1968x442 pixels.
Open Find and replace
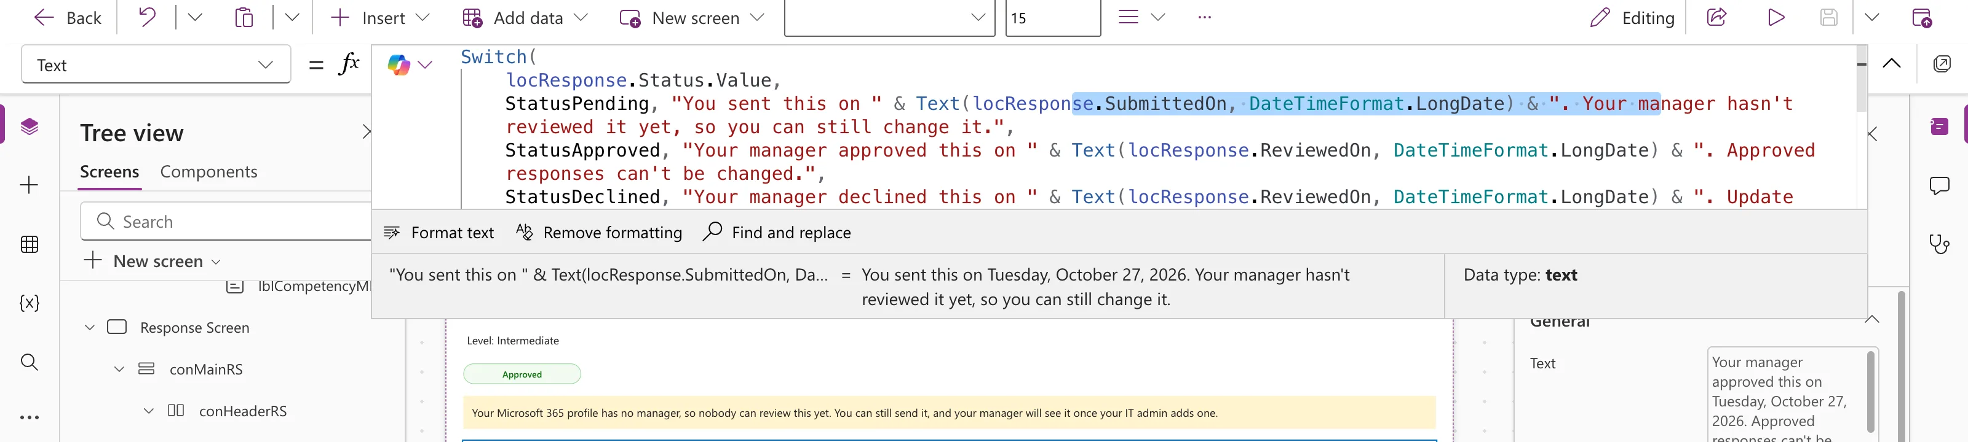pos(777,231)
